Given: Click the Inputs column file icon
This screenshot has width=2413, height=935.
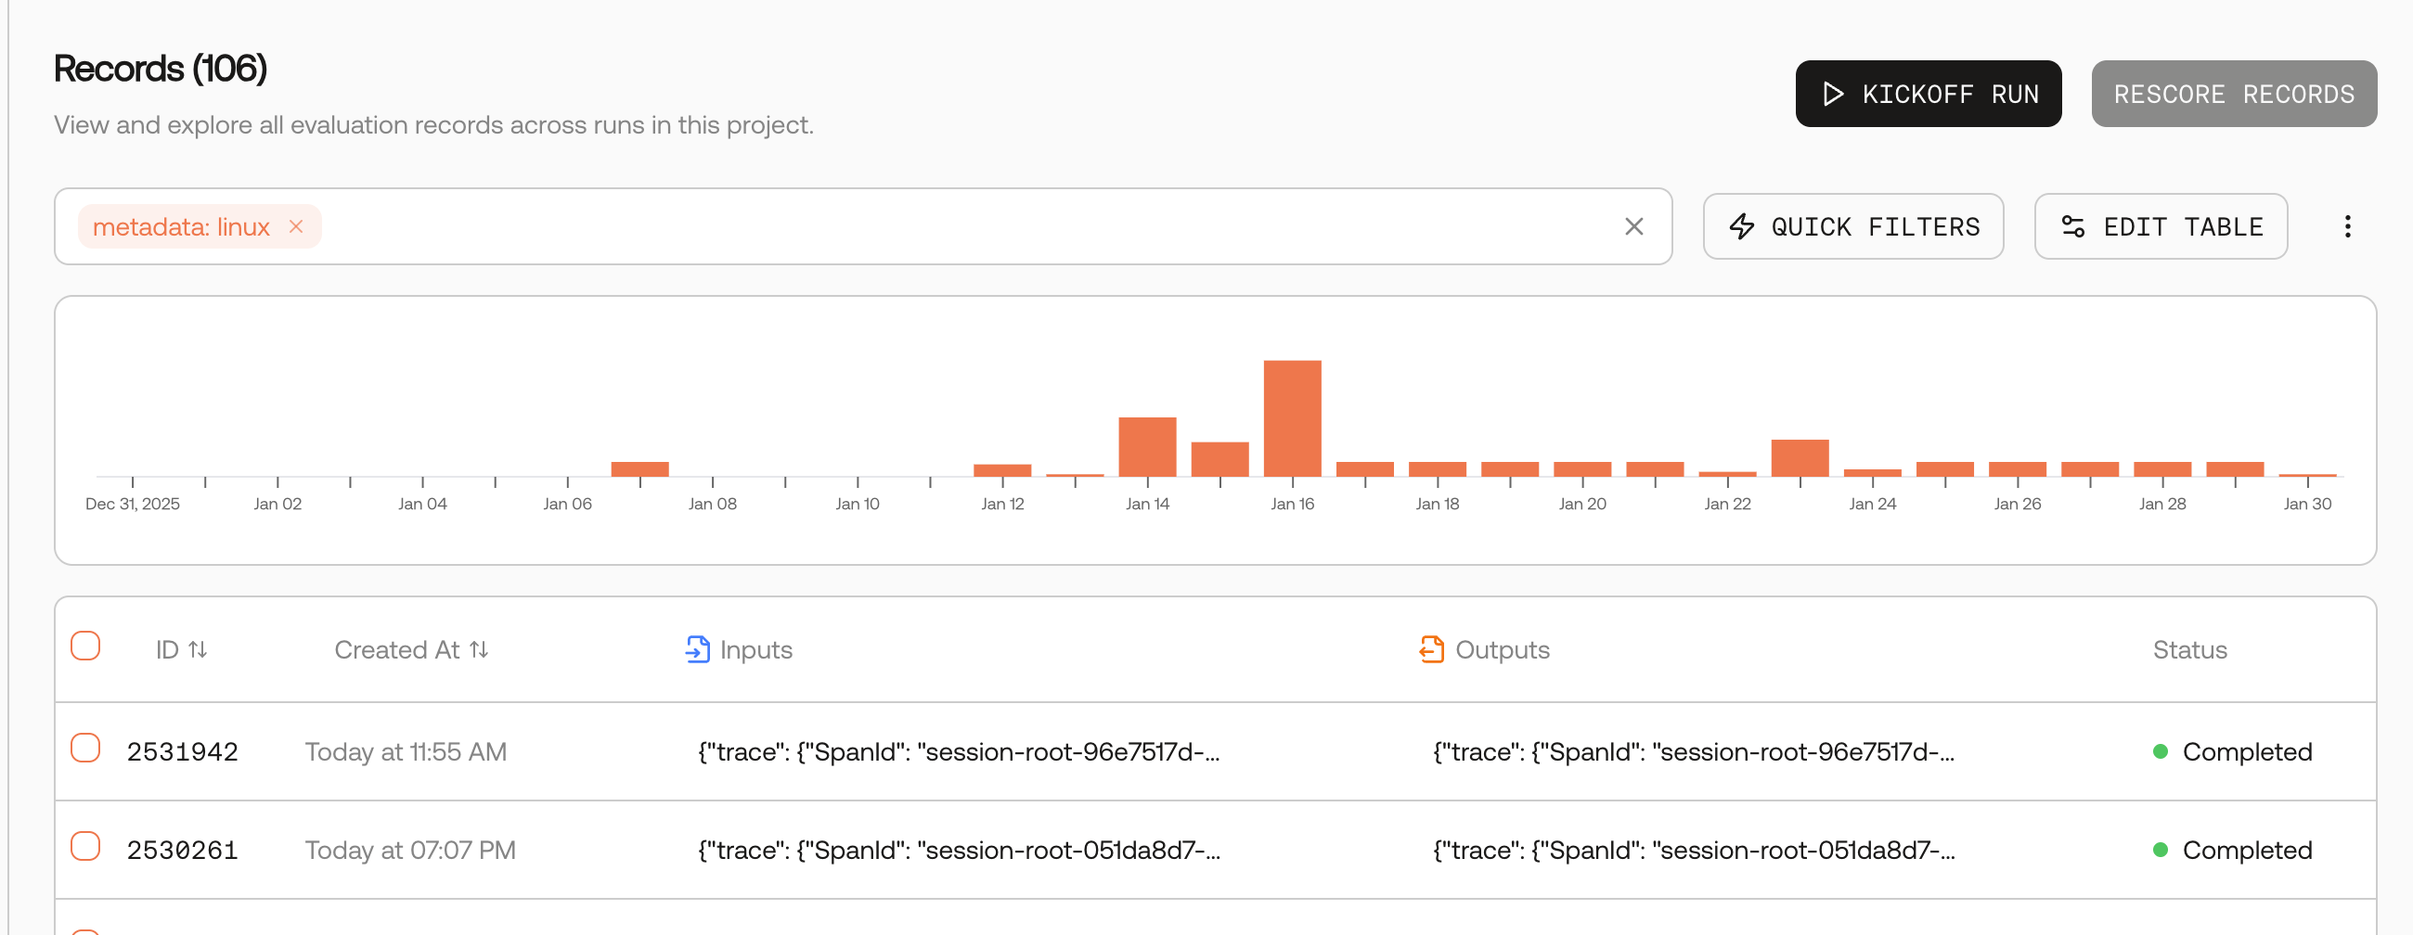Looking at the screenshot, I should coord(697,649).
